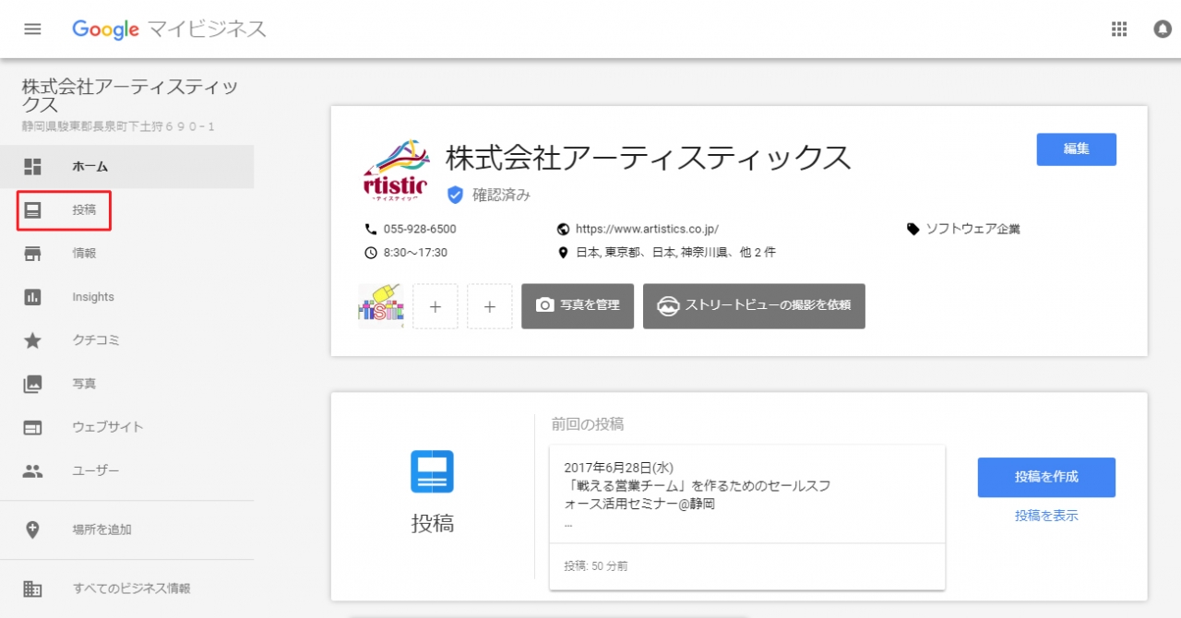Click the sidebar address 静岡県駿東郡長泉町下土狩
This screenshot has width=1181, height=618.
click(119, 126)
